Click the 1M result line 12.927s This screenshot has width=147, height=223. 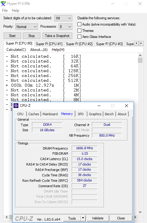[43, 85]
